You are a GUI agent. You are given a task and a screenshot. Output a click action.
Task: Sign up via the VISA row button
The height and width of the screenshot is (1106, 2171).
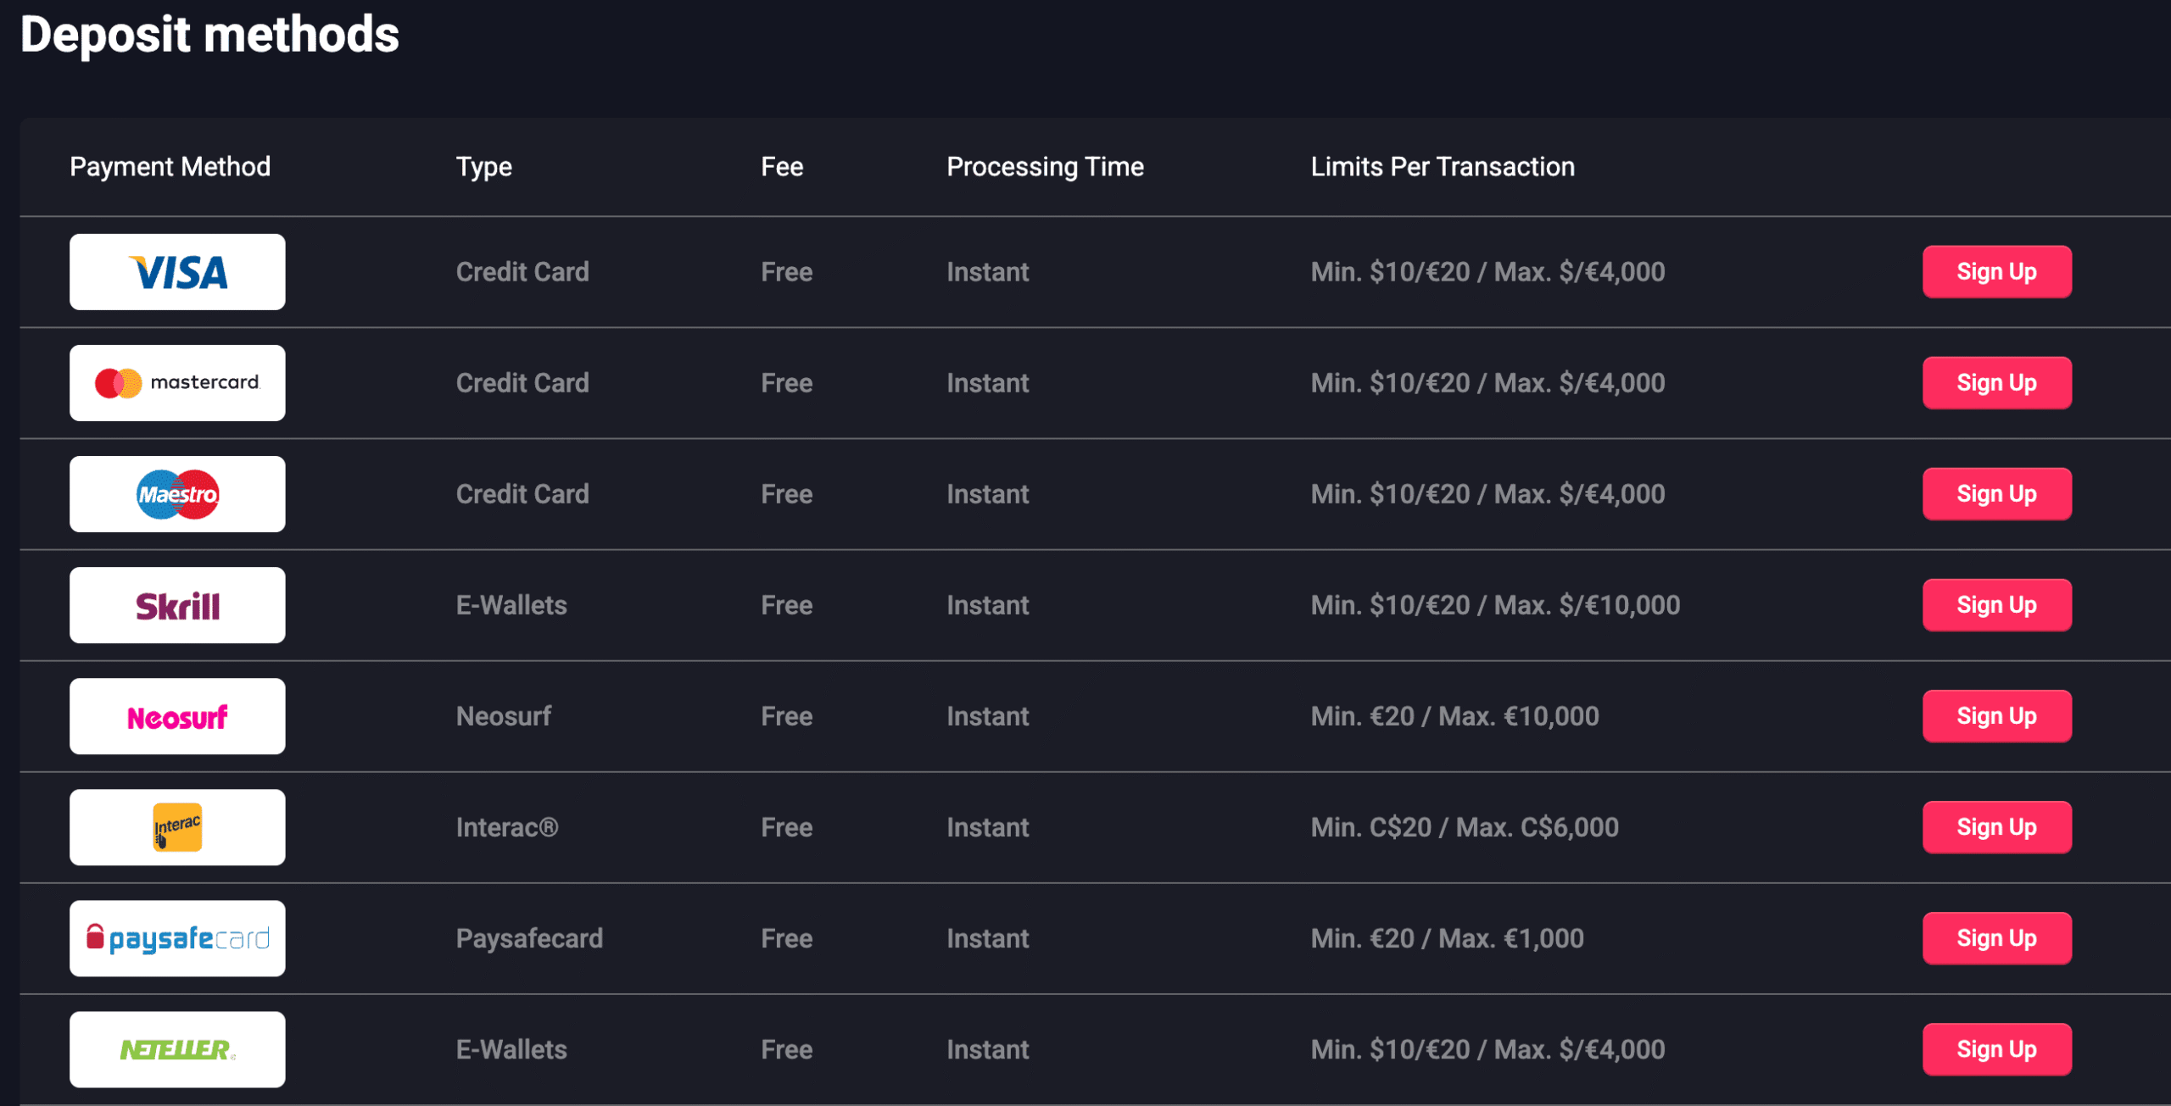pyautogui.click(x=1997, y=272)
